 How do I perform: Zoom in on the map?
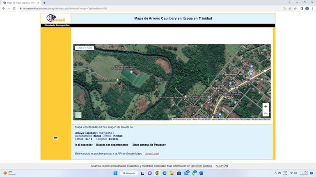pos(266,106)
